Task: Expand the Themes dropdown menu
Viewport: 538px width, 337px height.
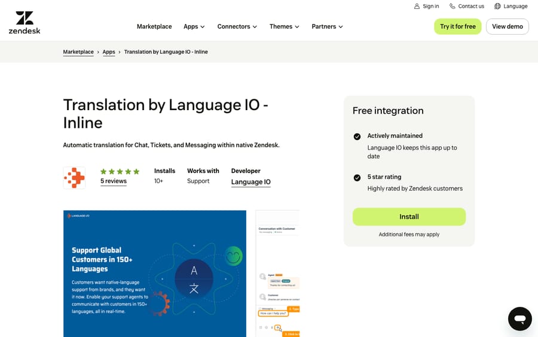Action: click(284, 26)
